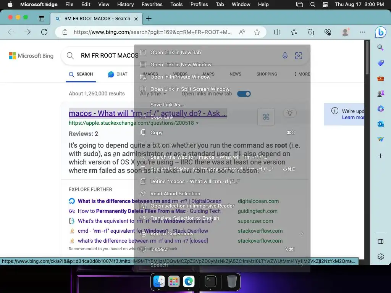Switch to the SHOPPING tab

point(267,74)
